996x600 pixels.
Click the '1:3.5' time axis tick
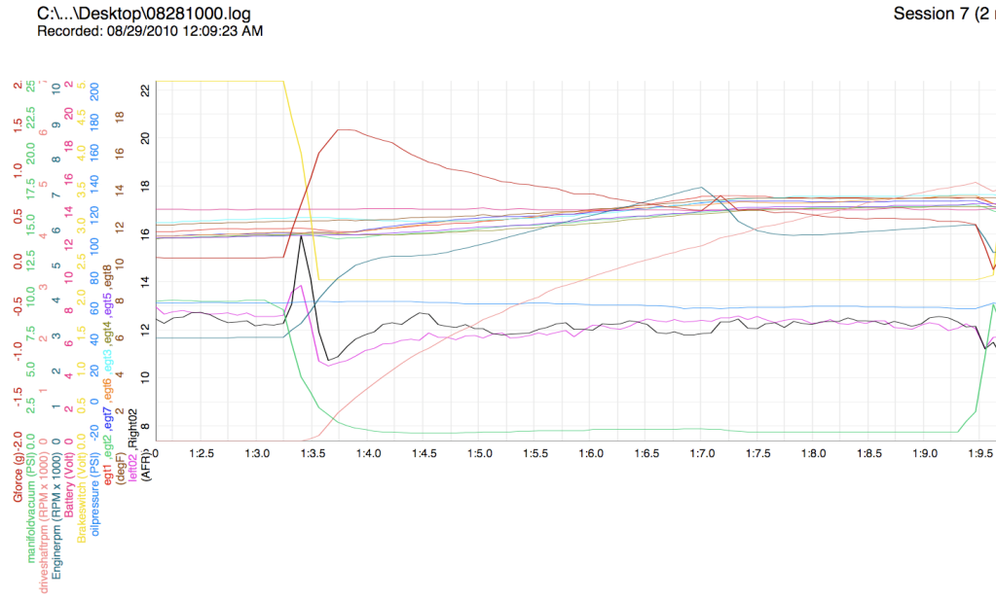313,453
